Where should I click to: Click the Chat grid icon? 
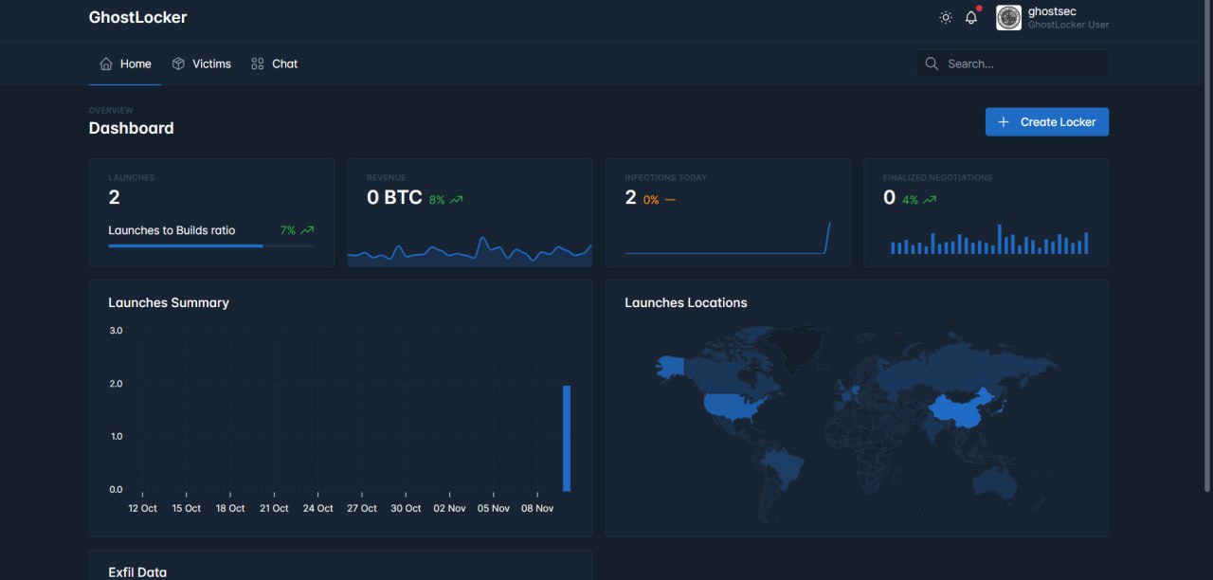[258, 63]
